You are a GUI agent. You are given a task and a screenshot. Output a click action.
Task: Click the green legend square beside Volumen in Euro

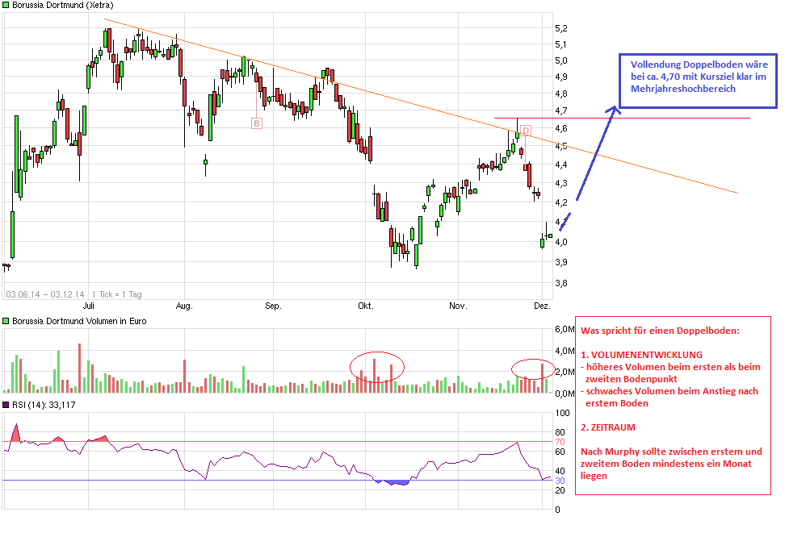click(6, 321)
